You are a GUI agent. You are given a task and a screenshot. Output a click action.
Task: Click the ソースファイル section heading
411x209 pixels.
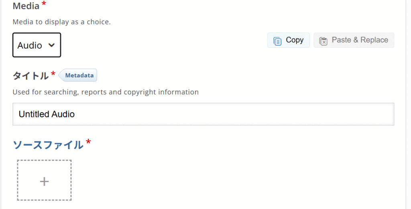pyautogui.click(x=48, y=145)
